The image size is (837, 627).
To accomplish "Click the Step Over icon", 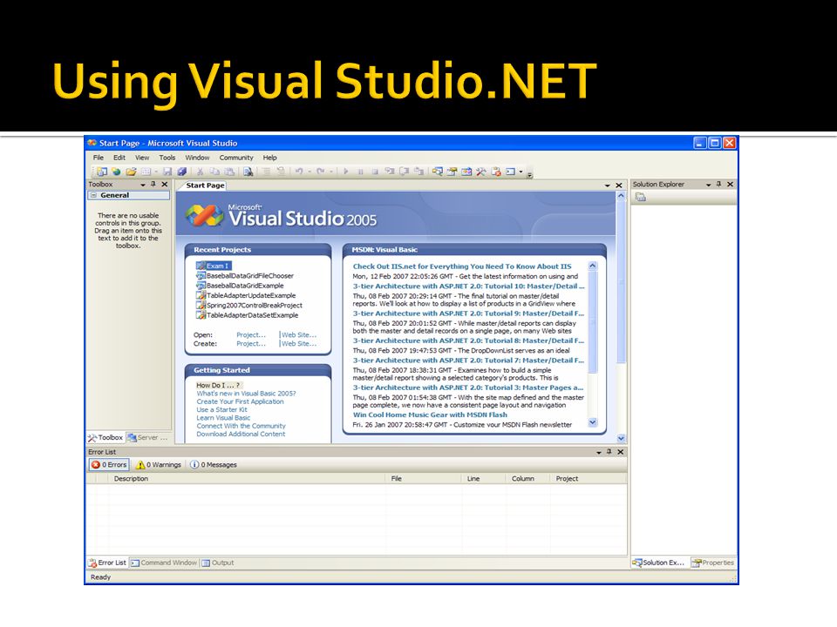I will 404,172.
